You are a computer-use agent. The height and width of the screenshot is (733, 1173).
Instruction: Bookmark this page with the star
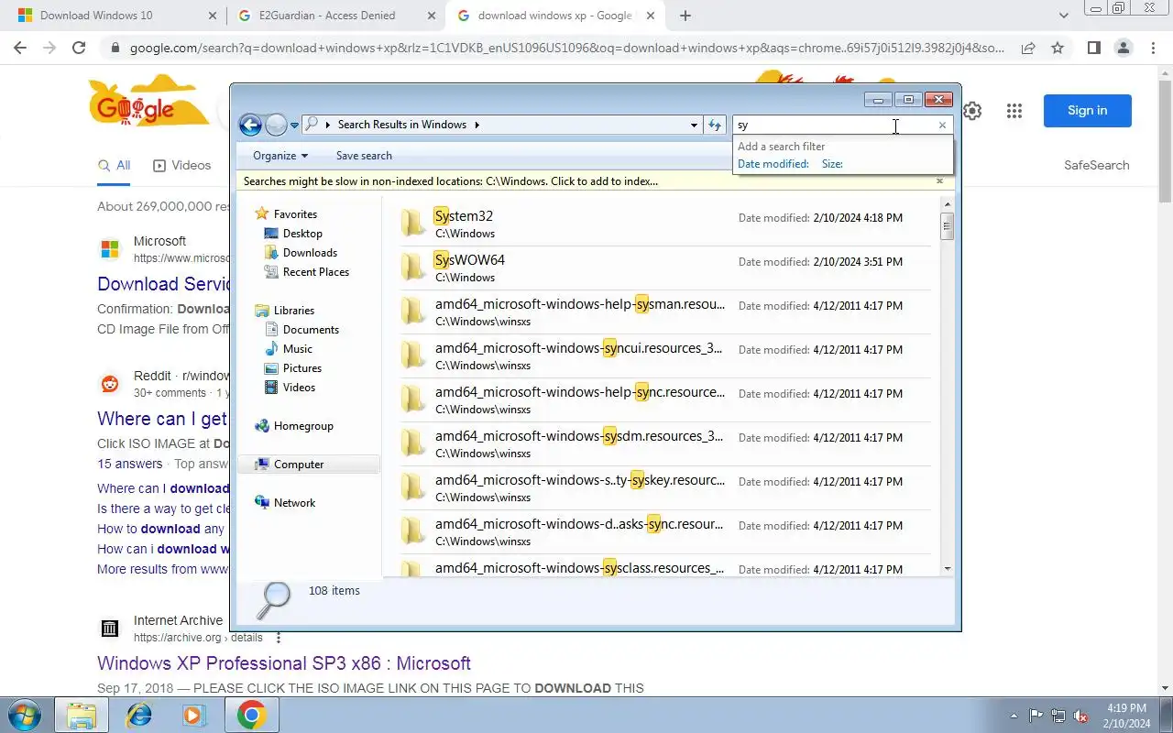[x=1058, y=48]
